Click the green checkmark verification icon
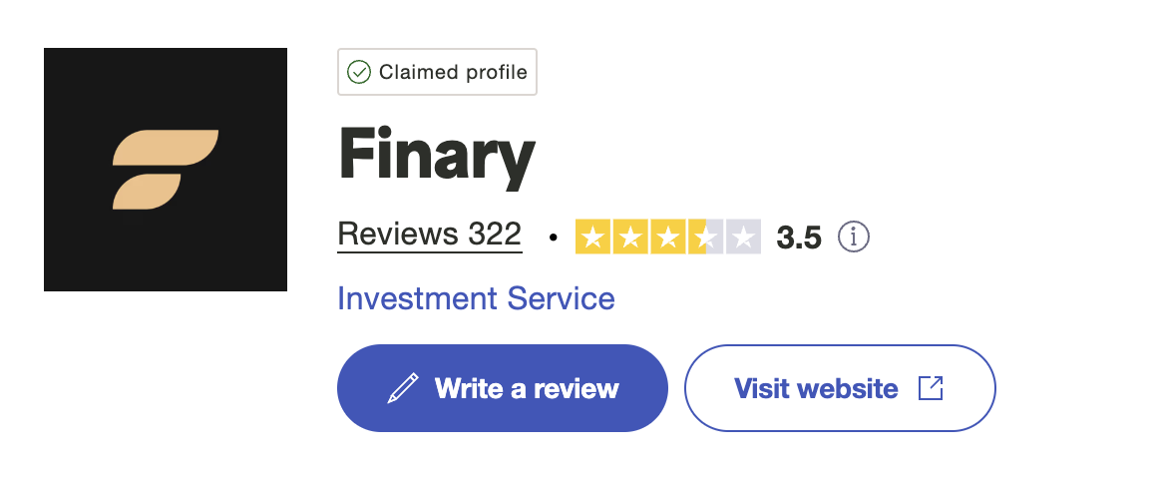Viewport: 1155px width, 477px height. [x=358, y=72]
